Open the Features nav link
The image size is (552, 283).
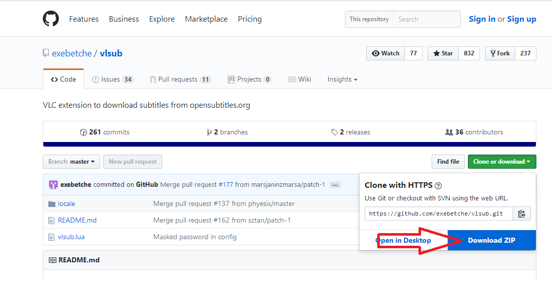click(84, 19)
